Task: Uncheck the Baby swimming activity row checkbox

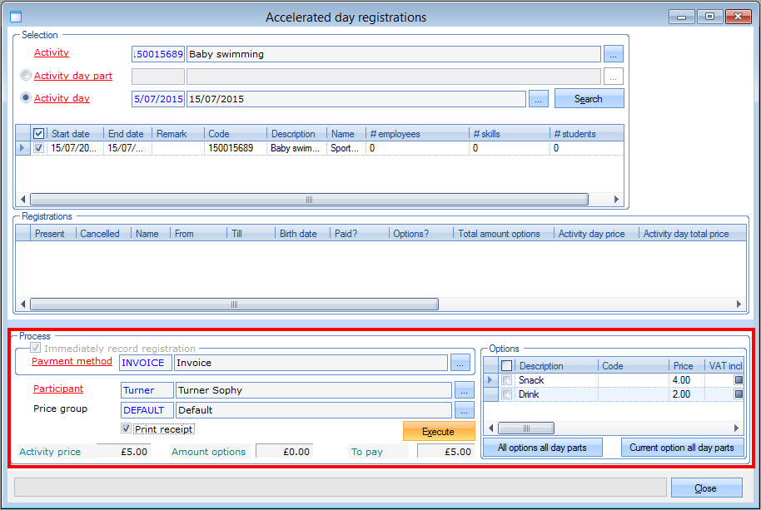Action: 38,148
